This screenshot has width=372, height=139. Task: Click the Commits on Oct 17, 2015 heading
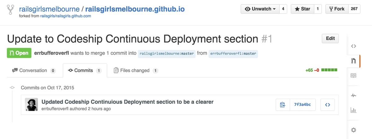[x=47, y=88]
